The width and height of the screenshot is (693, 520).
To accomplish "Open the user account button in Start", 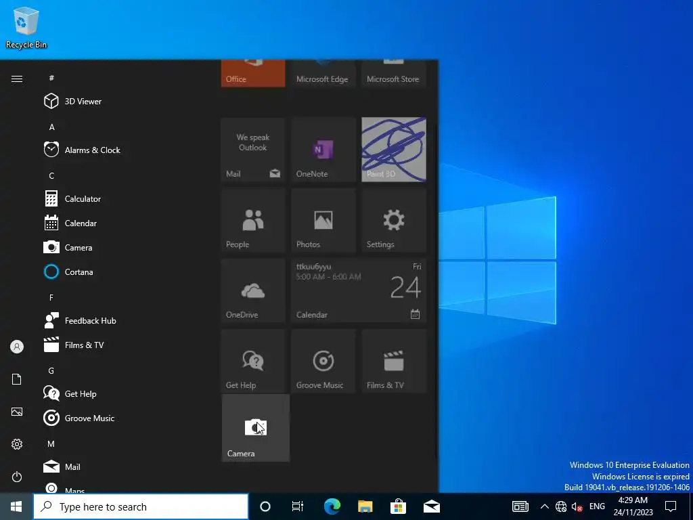I will (x=17, y=347).
